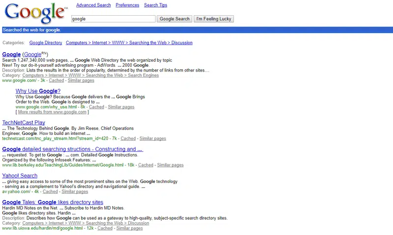The height and width of the screenshot is (235, 393).
Task: Open Google Tales directory sites result
Action: tap(53, 202)
